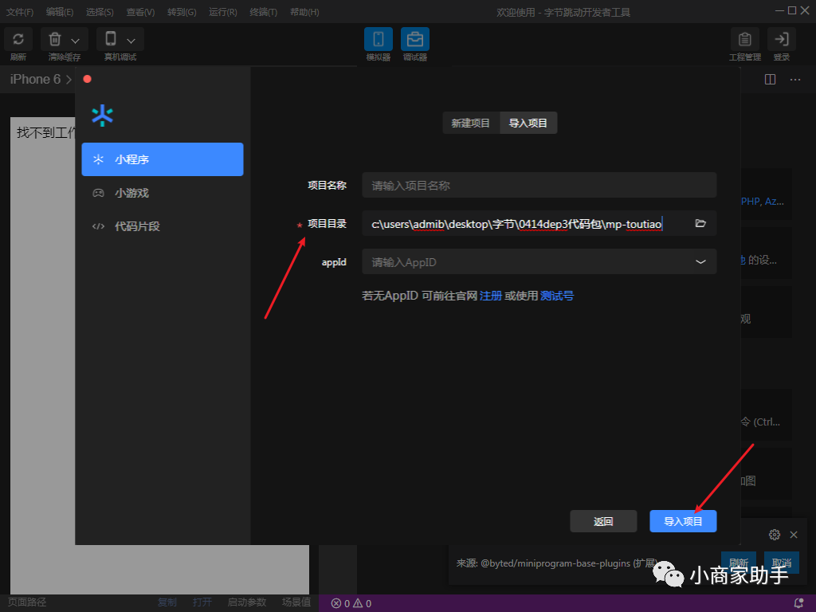Open the 文件(F) menu

(20, 11)
